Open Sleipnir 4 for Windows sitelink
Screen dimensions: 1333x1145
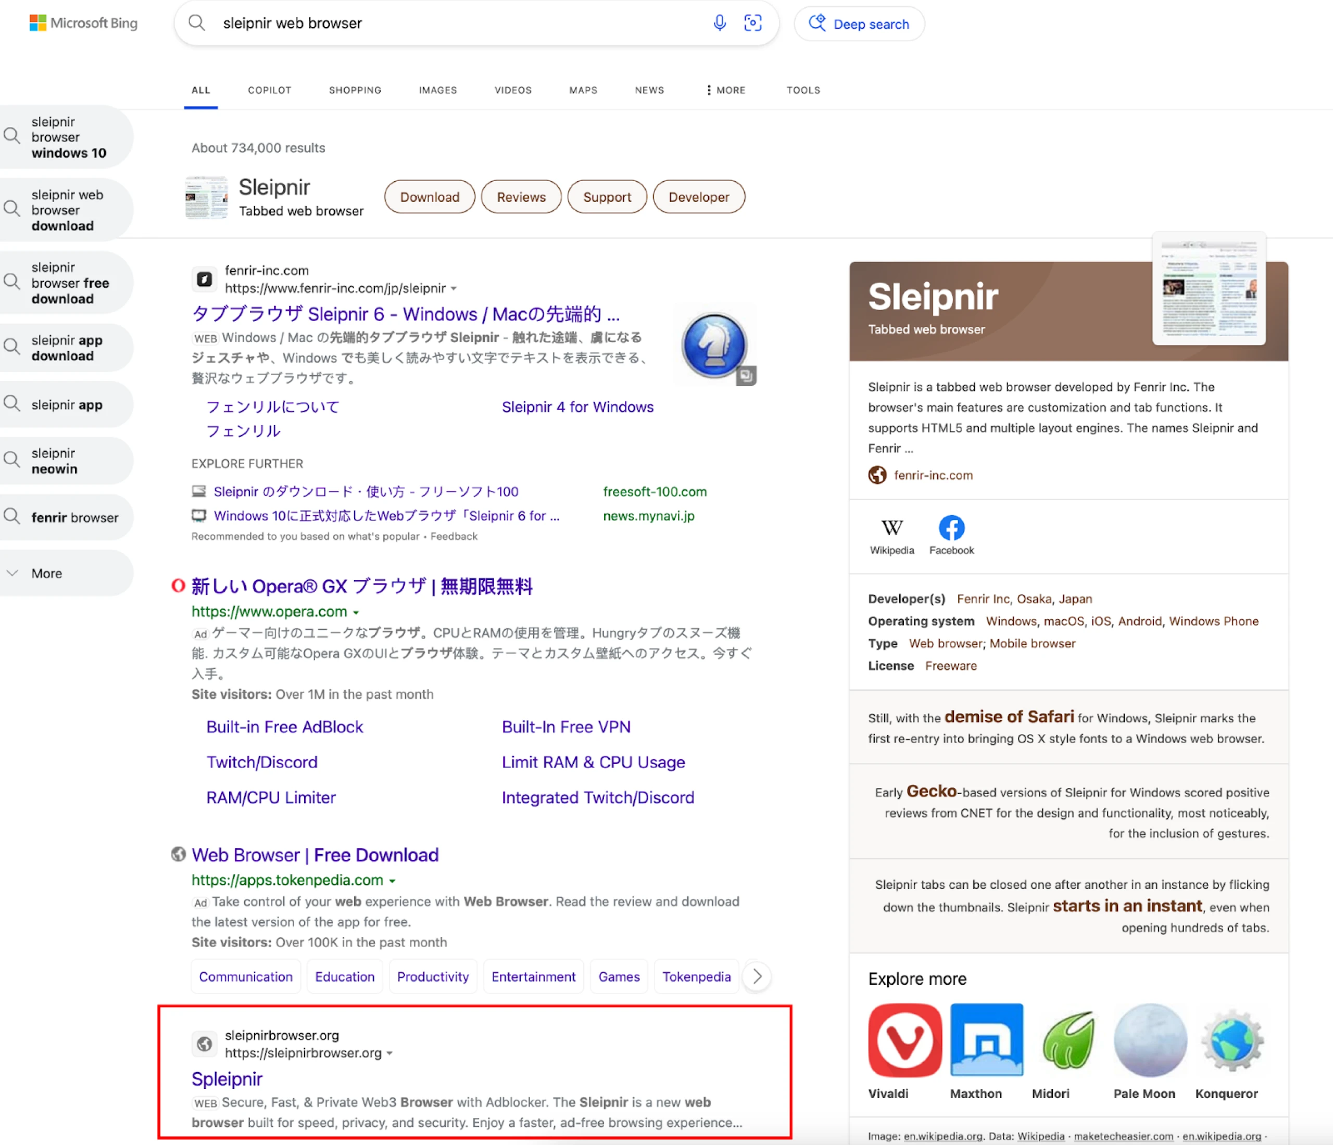(x=577, y=407)
